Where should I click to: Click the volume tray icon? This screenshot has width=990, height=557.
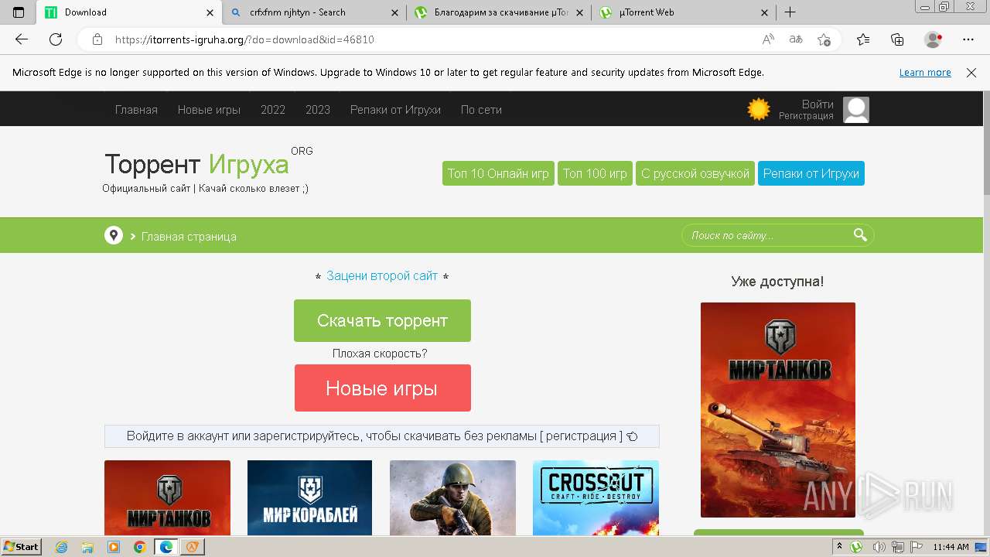879,547
